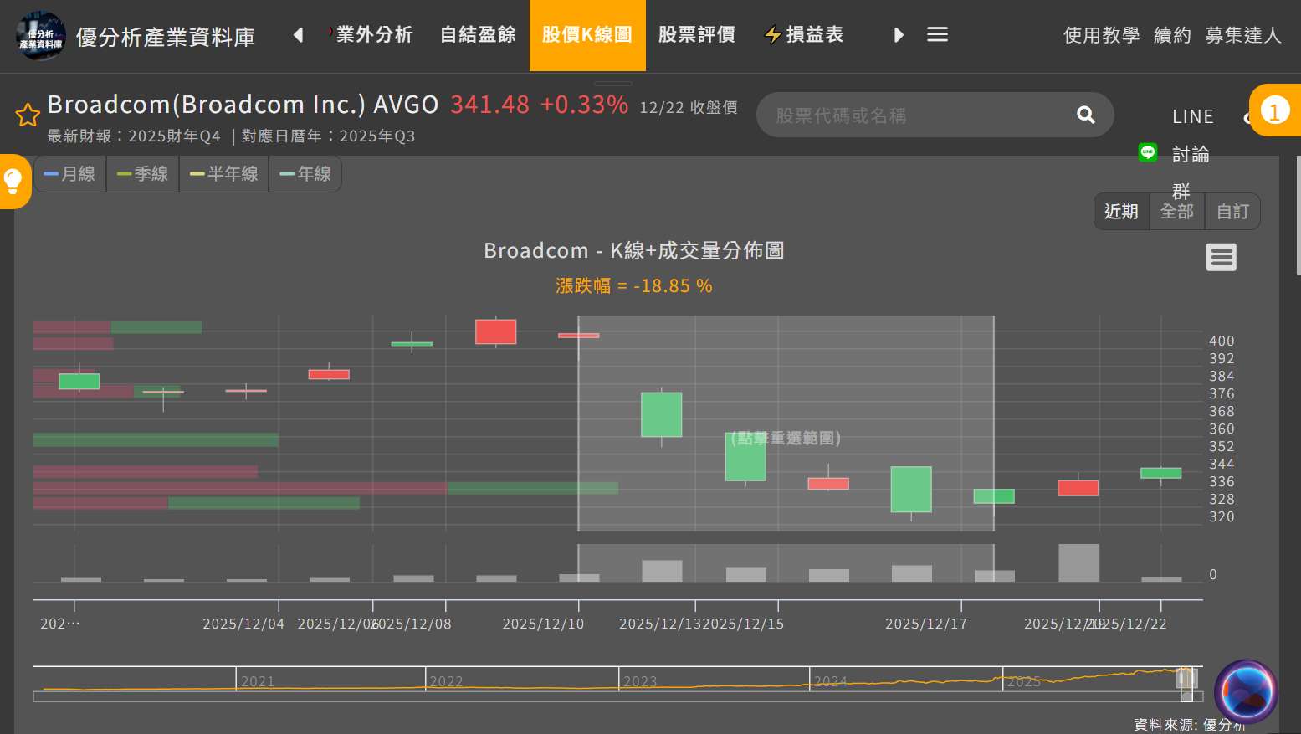Toggle the 半年線 moving average line
Screen dimensions: 1301x734
(x=224, y=174)
